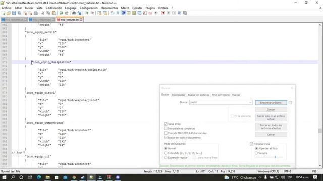Click the Cerrar button in dialog

271,135
